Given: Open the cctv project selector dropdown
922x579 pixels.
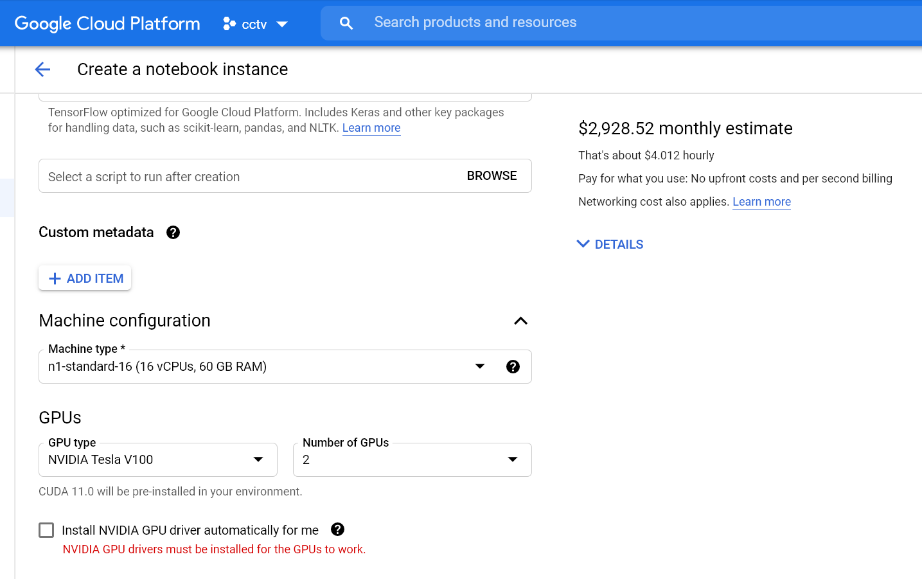Looking at the screenshot, I should [255, 24].
